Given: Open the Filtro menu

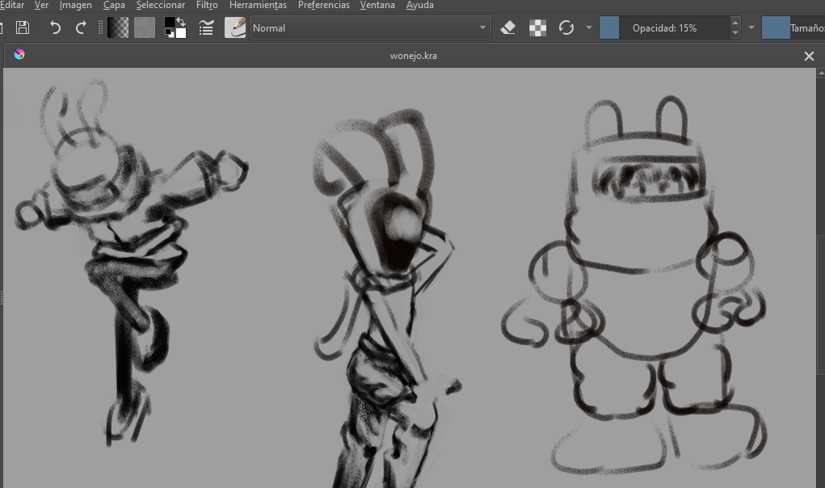Looking at the screenshot, I should point(207,5).
